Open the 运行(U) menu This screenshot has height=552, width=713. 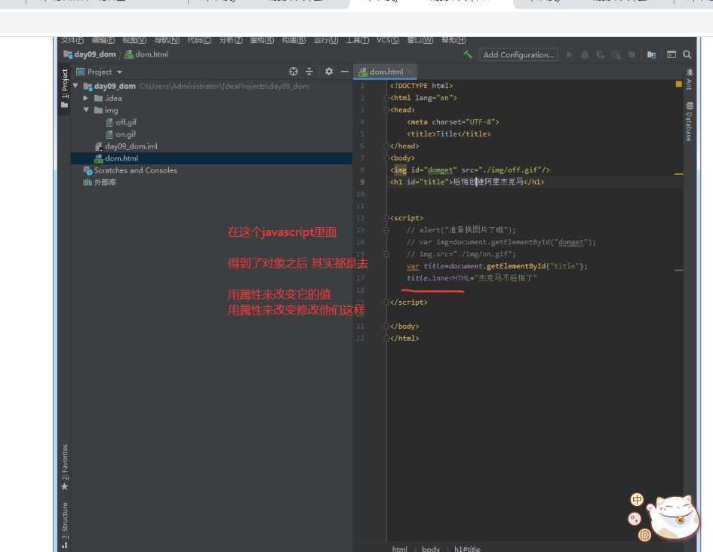tap(326, 40)
